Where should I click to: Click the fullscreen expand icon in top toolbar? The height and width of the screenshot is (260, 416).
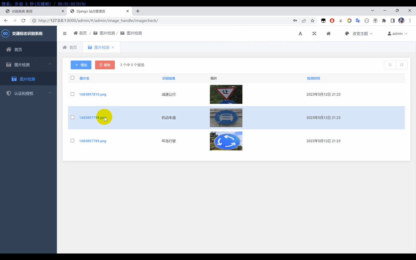(314, 33)
